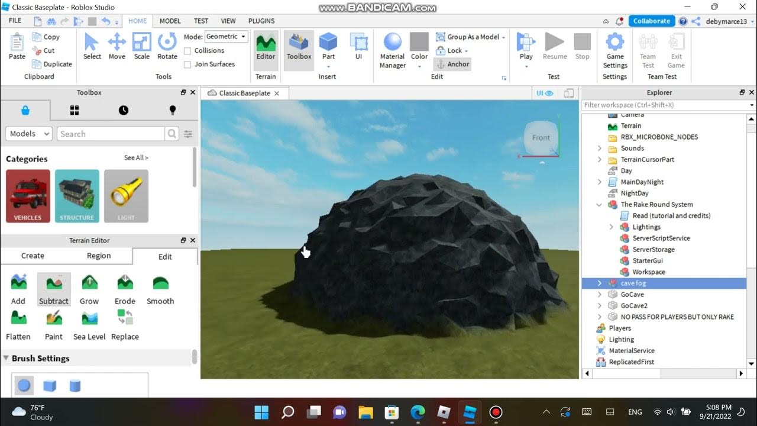This screenshot has height=426, width=757.
Task: Select sphere brush shape
Action: tap(24, 386)
